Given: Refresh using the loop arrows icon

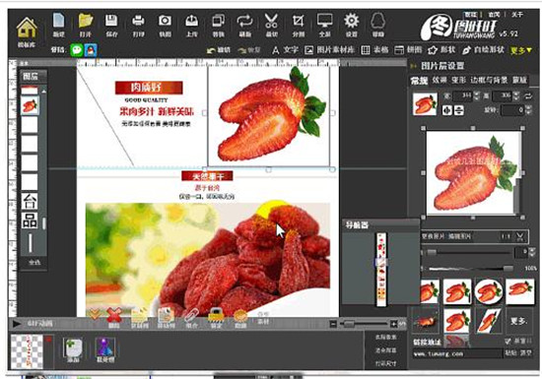Looking at the screenshot, I should pyautogui.click(x=244, y=25).
